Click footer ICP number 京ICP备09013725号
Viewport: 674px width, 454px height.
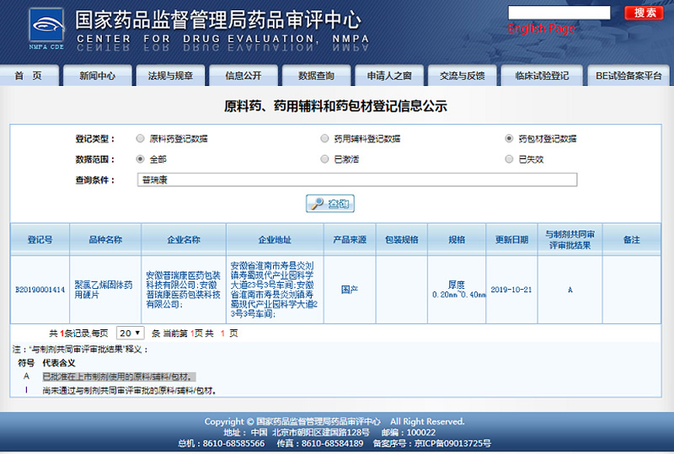pos(452,443)
